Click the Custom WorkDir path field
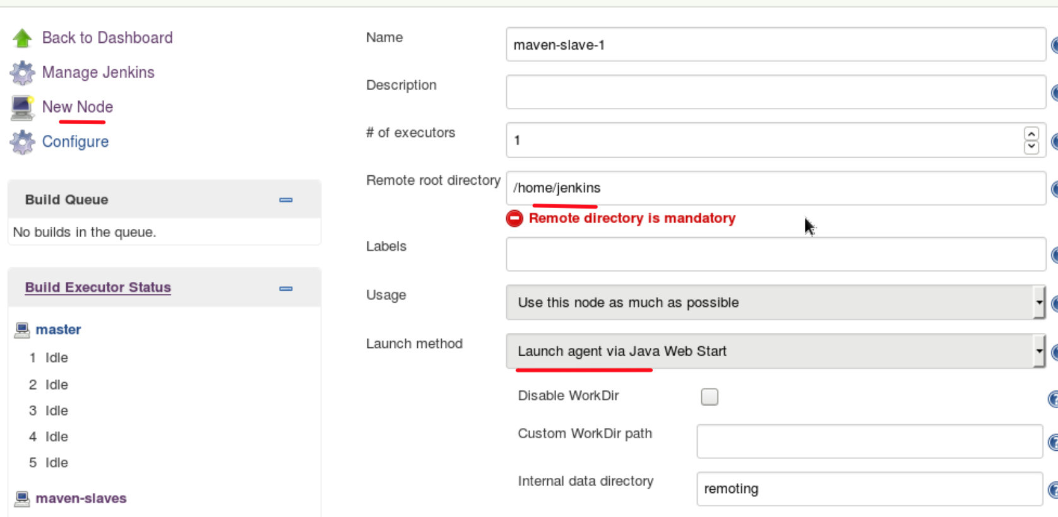Image resolution: width=1058 pixels, height=517 pixels. pos(869,441)
